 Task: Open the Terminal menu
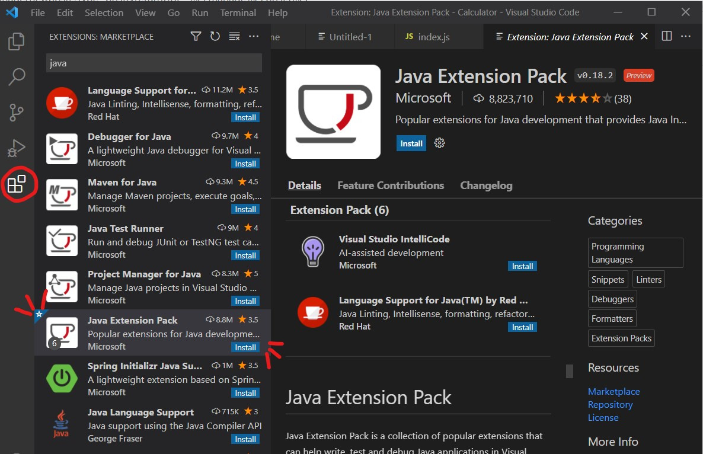point(238,12)
